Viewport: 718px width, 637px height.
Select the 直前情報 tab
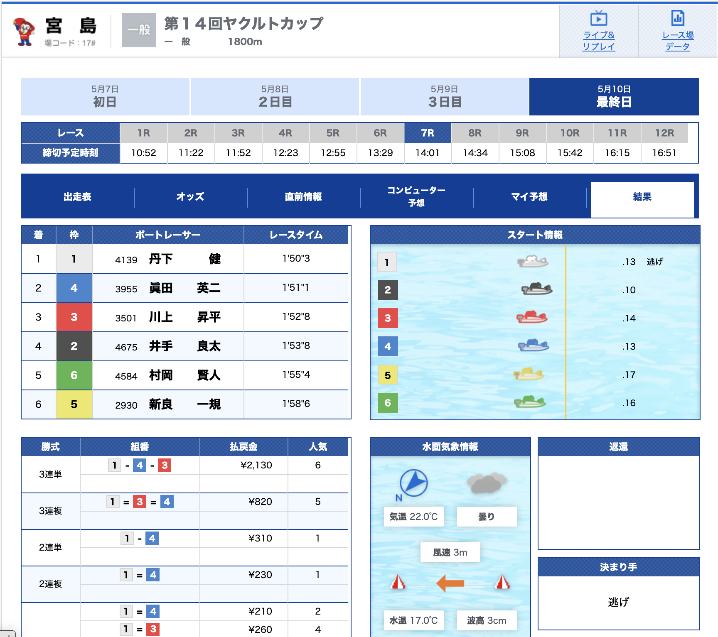(303, 197)
